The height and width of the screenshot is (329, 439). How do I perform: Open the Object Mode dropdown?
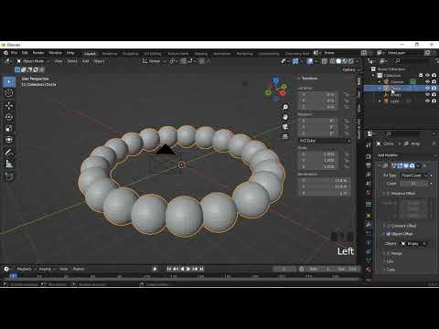(32, 61)
